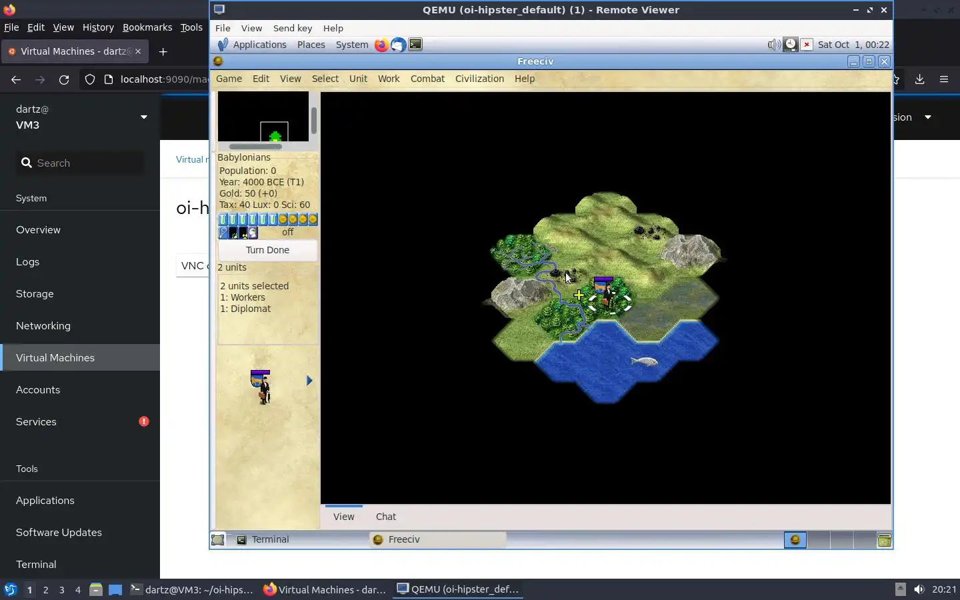The height and width of the screenshot is (600, 960).
Task: Launch Thunderbird mail icon in the guest panel
Action: pyautogui.click(x=398, y=45)
